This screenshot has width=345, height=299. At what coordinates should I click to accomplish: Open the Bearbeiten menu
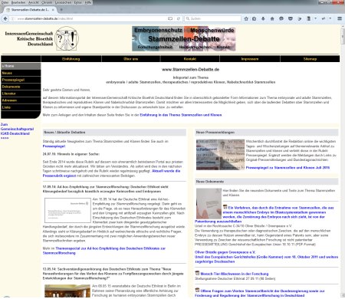pos(18,2)
